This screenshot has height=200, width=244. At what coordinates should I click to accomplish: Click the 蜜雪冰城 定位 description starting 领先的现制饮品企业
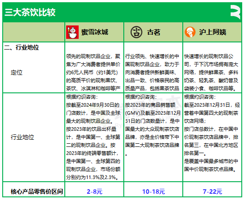click(x=93, y=72)
